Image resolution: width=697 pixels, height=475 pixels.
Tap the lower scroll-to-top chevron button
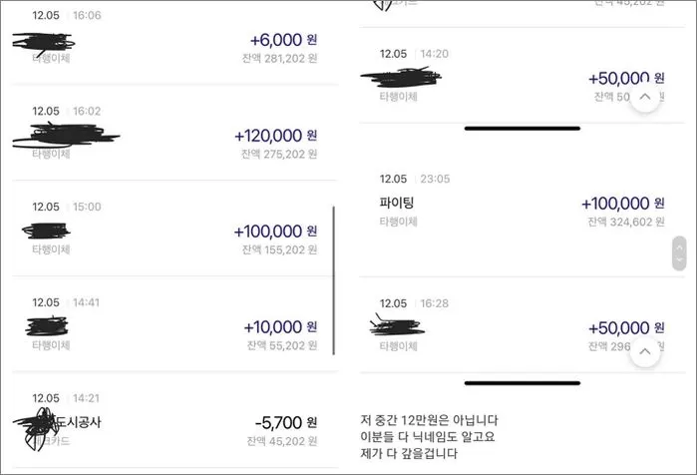645,352
